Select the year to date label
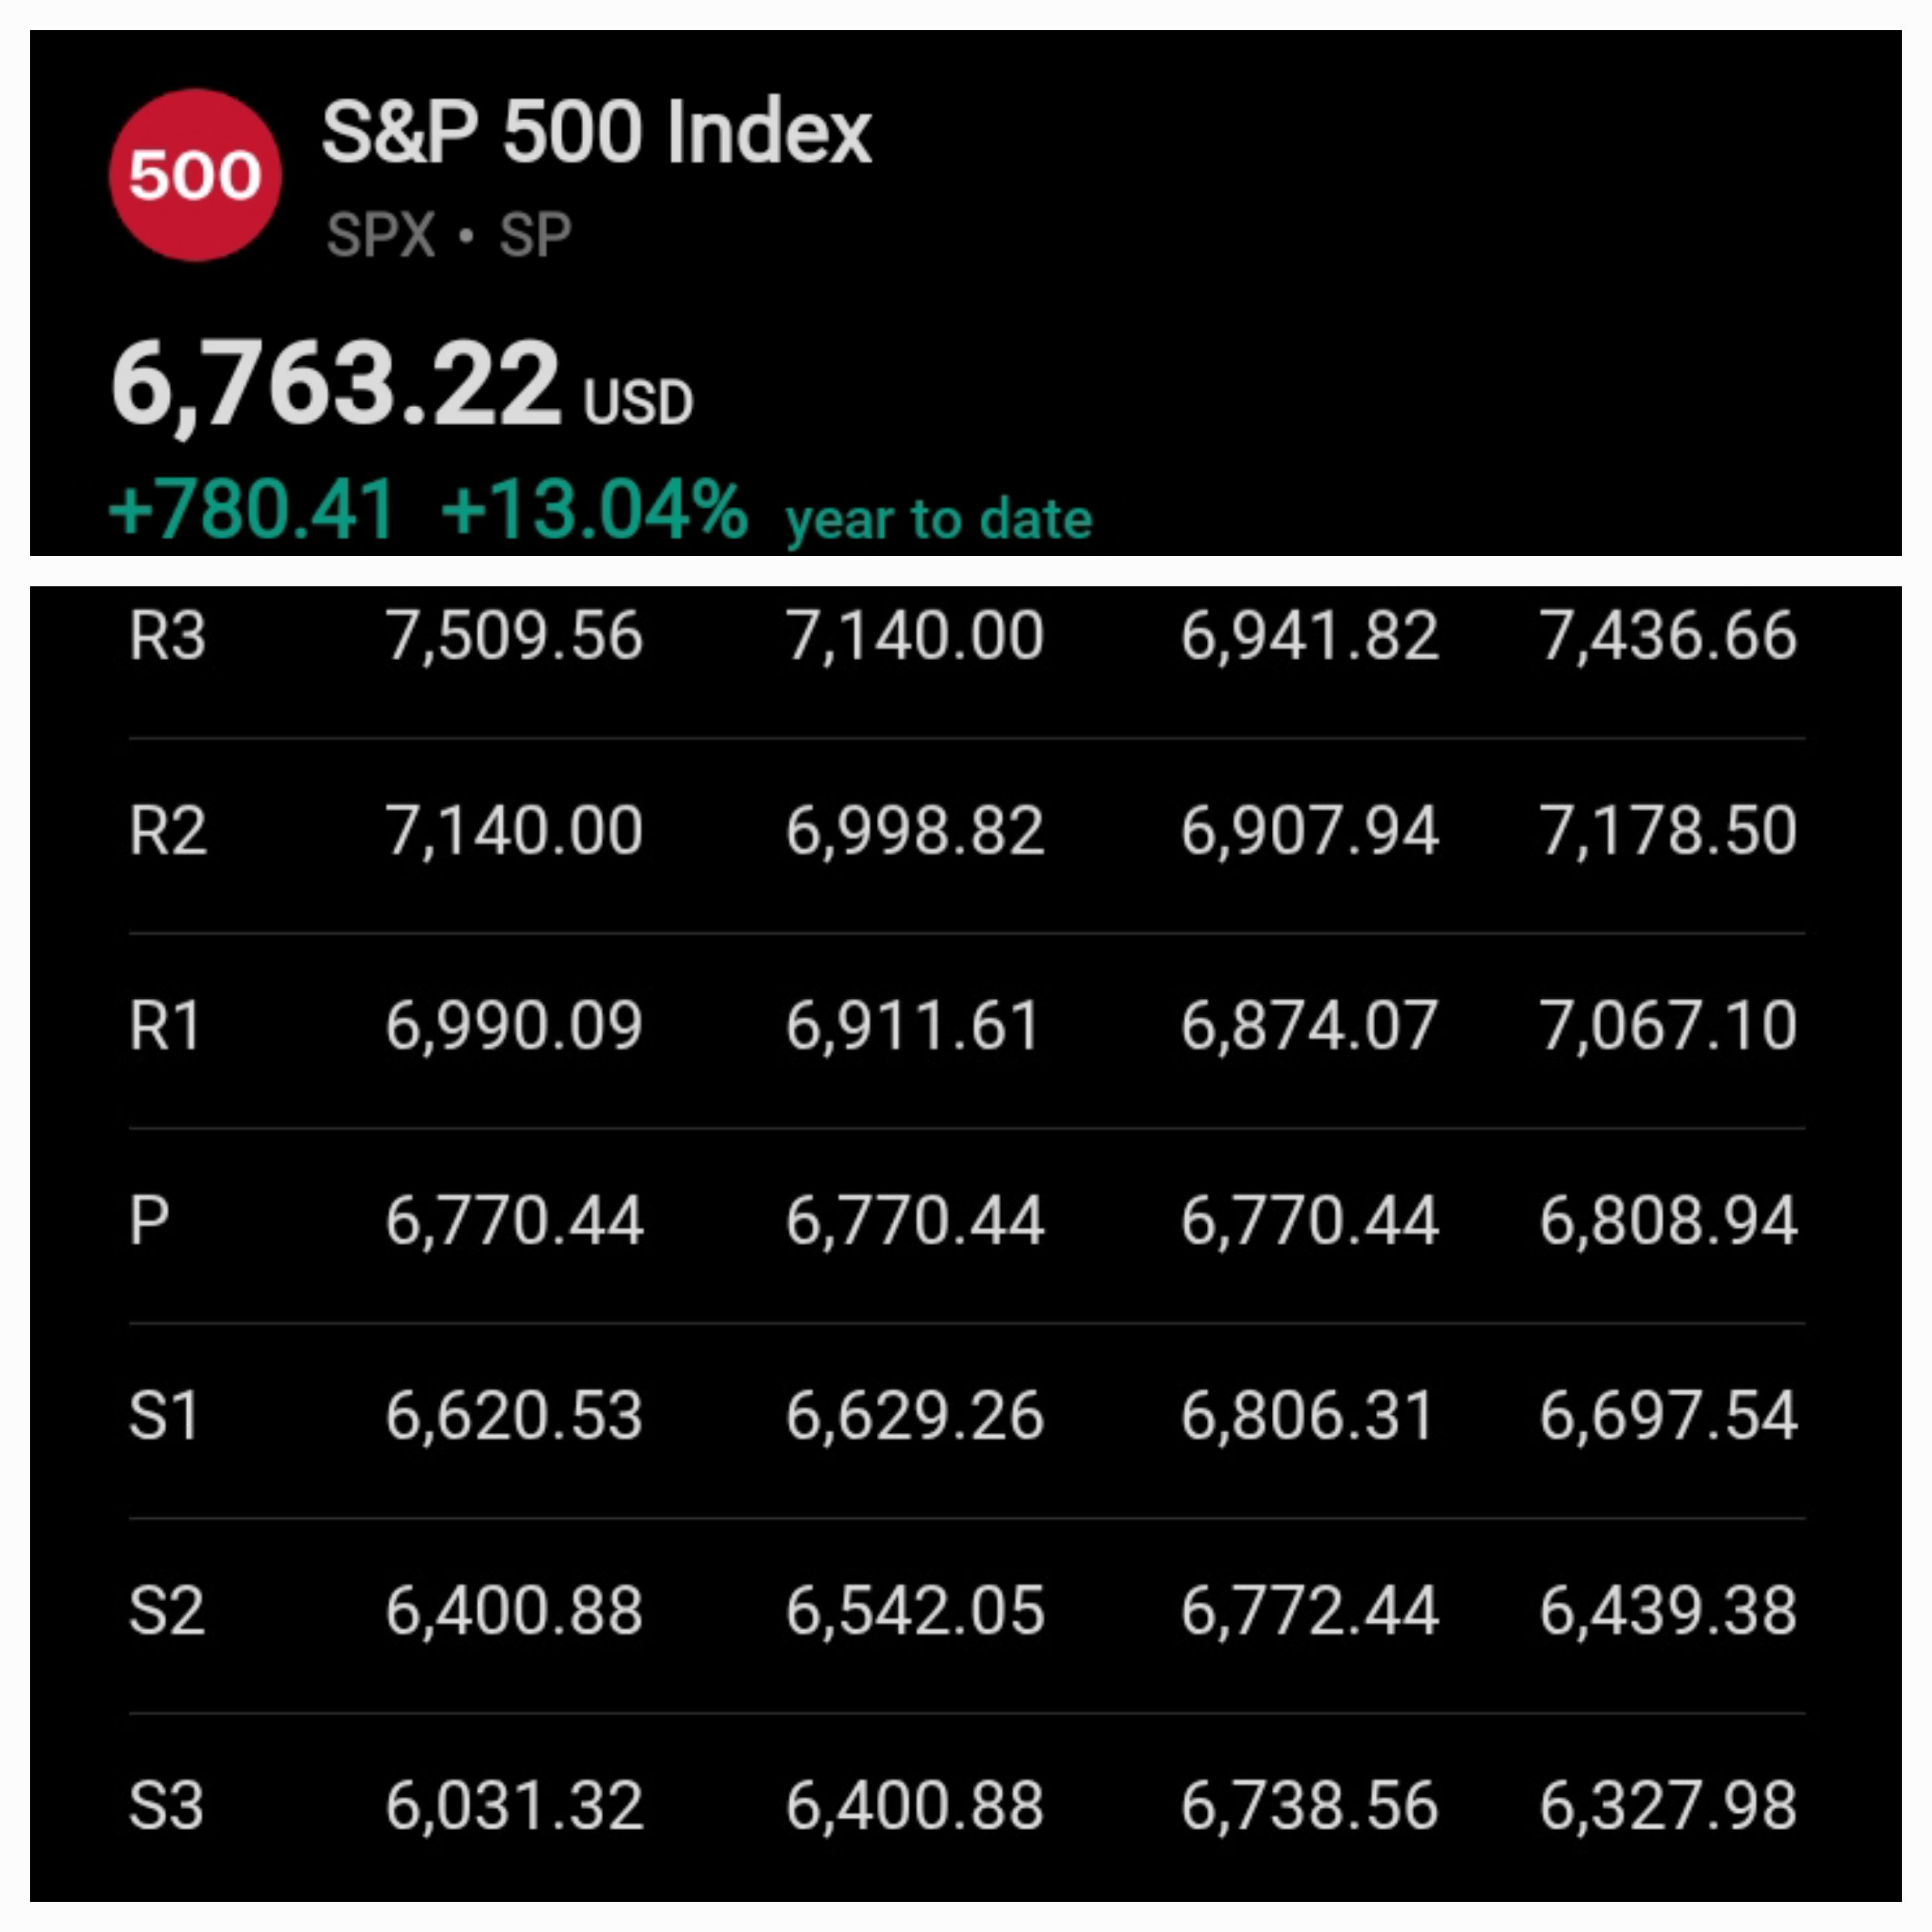This screenshot has height=1932, width=1932. pos(938,519)
